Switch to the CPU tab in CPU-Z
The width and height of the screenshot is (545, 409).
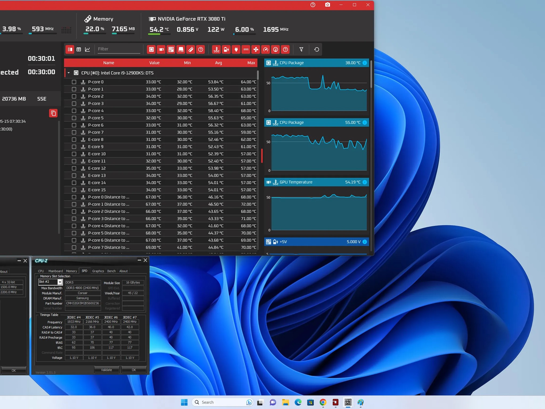(41, 271)
